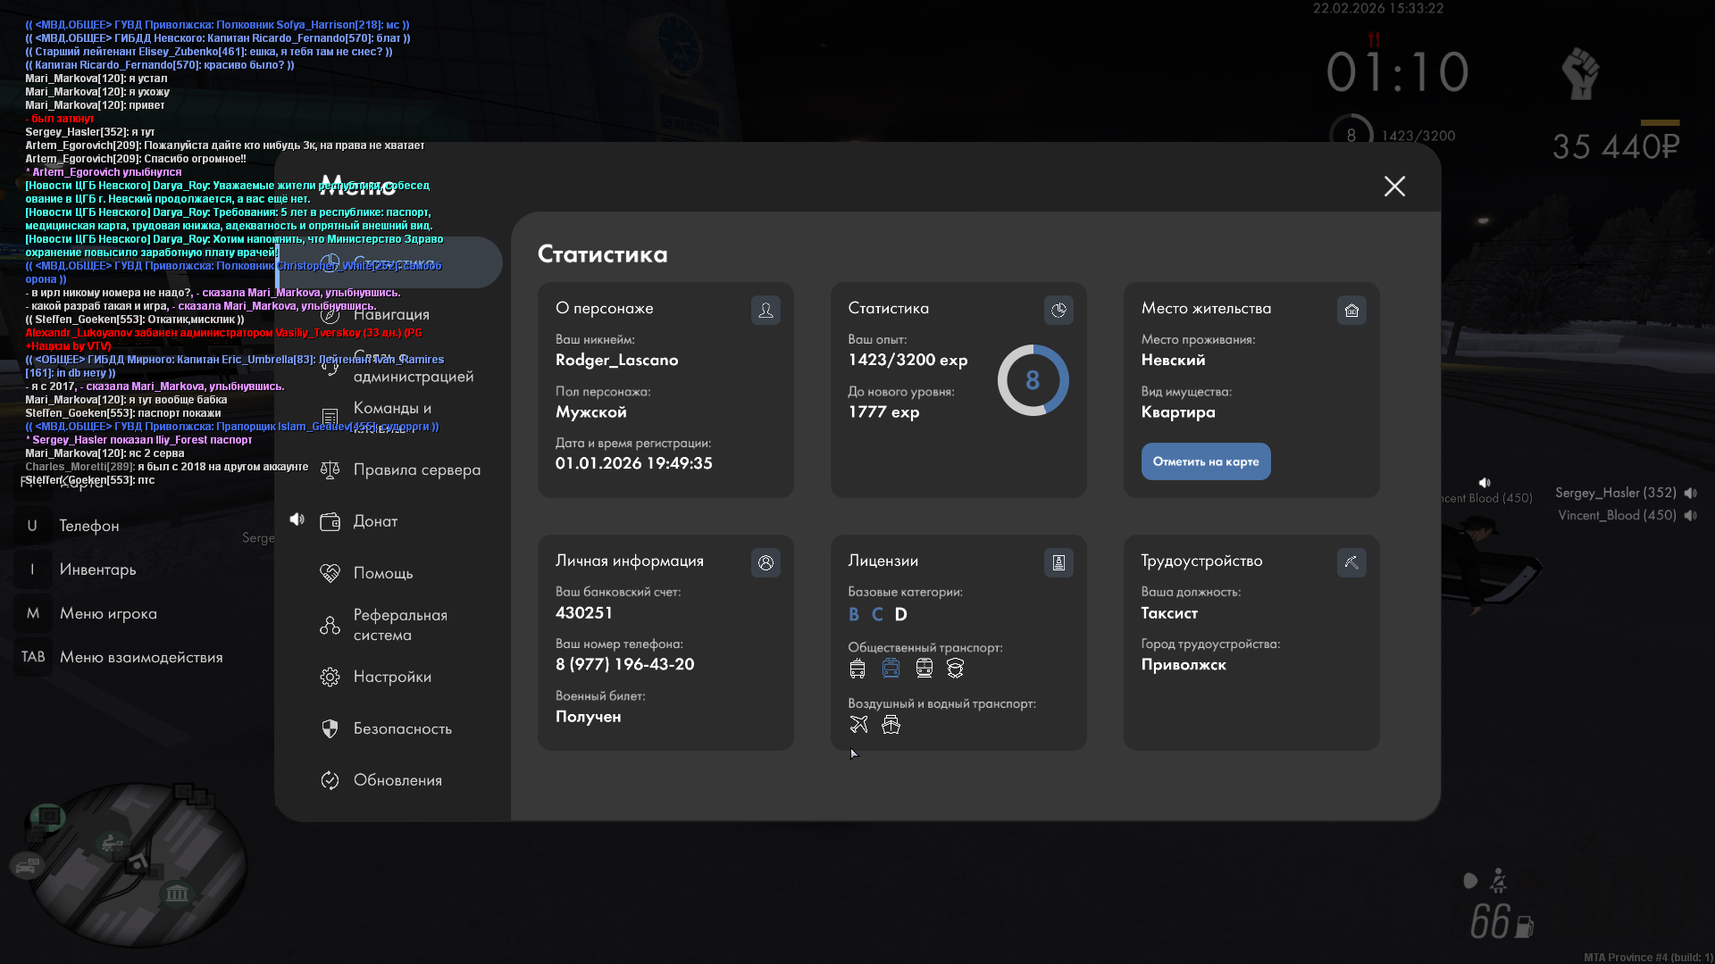Open Реферальная система page
Image resolution: width=1715 pixels, height=964 pixels.
click(399, 625)
